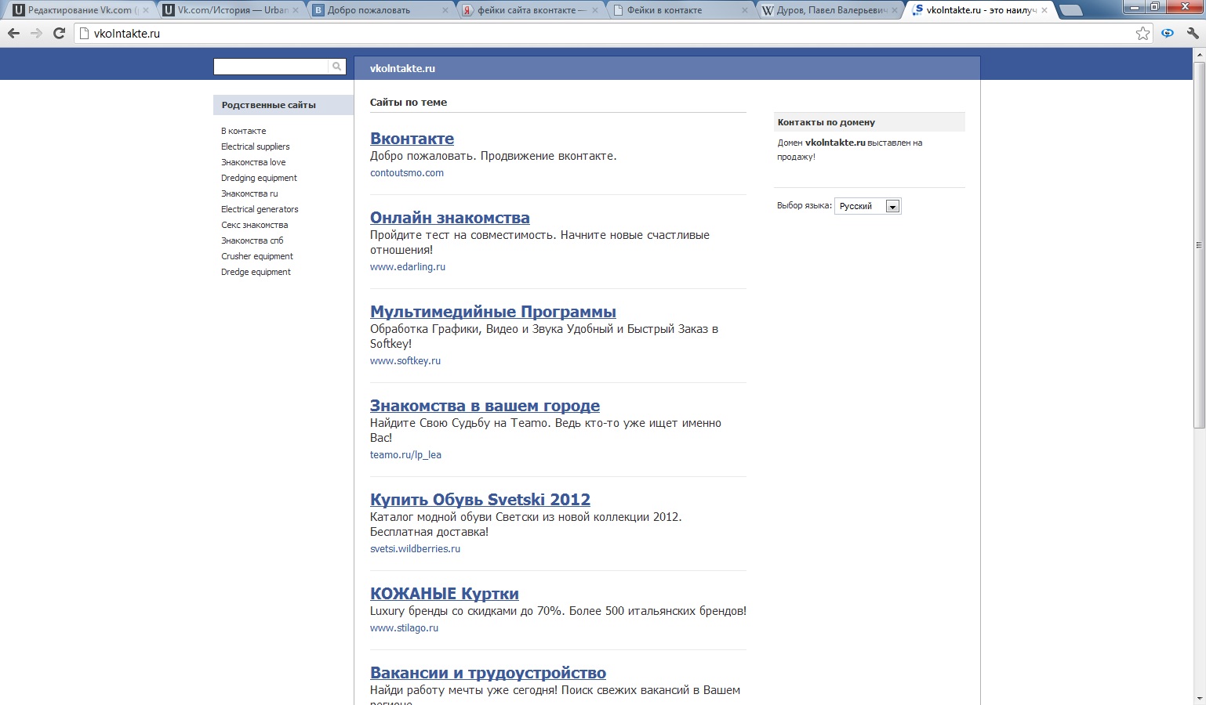Bookmark this page with the star icon

click(x=1142, y=33)
